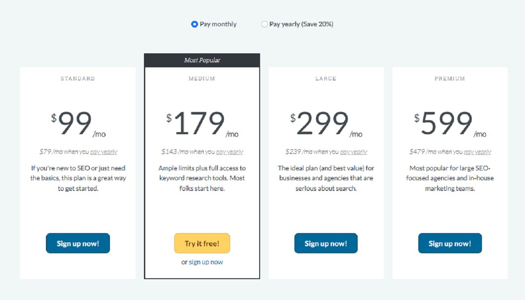
Task: Select the LARGE plan heading
Action: [x=326, y=78]
